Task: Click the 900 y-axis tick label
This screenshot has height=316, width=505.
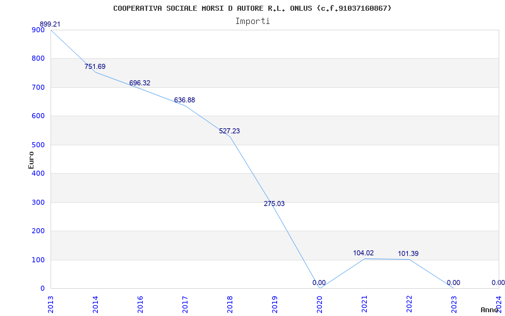Action: [38, 30]
